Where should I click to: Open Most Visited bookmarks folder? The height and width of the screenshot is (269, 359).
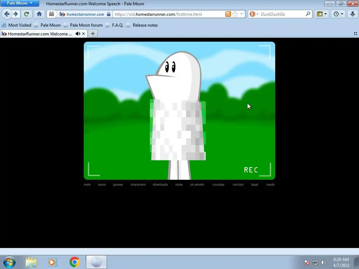coord(16,25)
